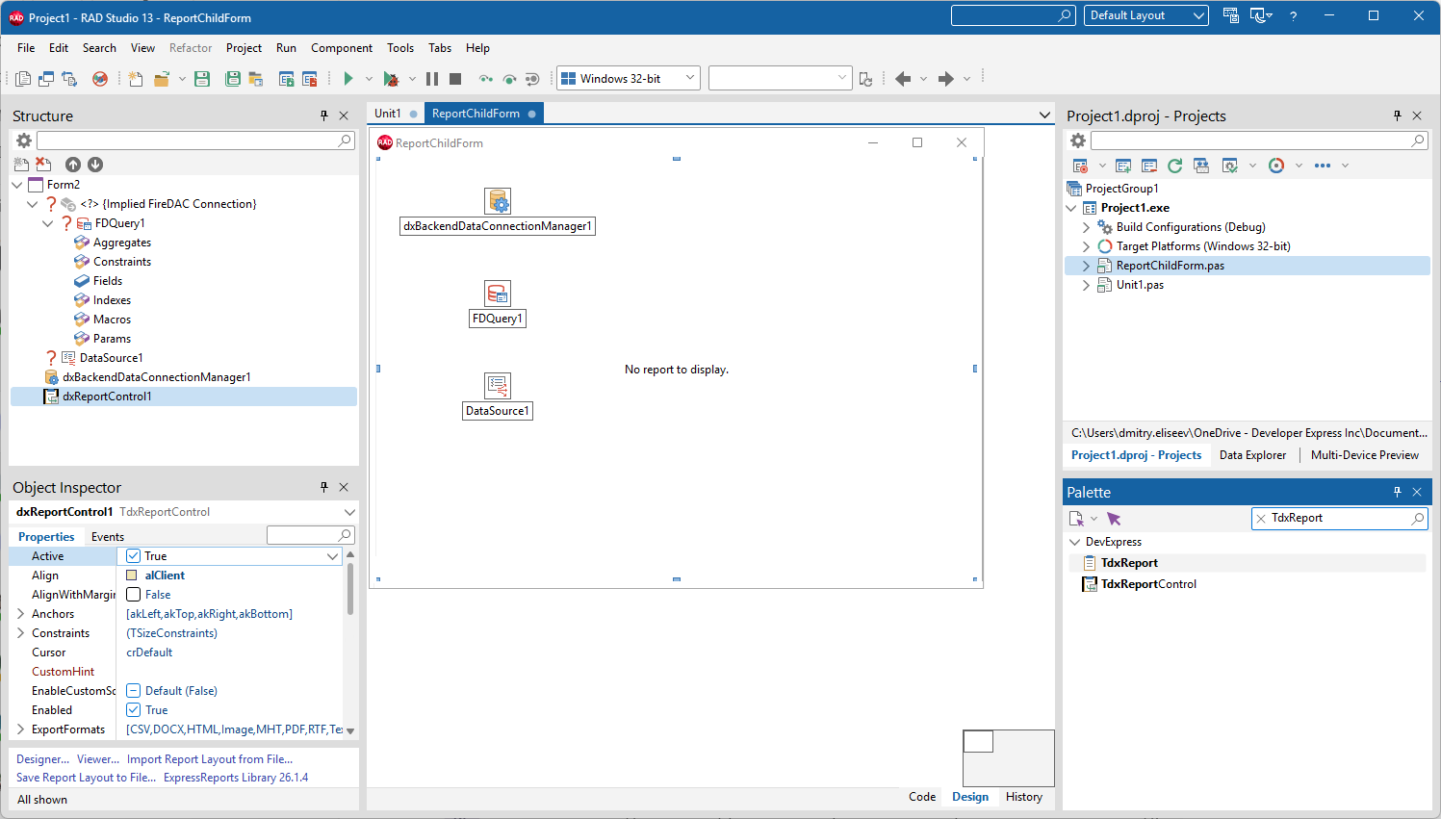Click the Program Reset stop square icon
The width and height of the screenshot is (1441, 819).
(455, 79)
